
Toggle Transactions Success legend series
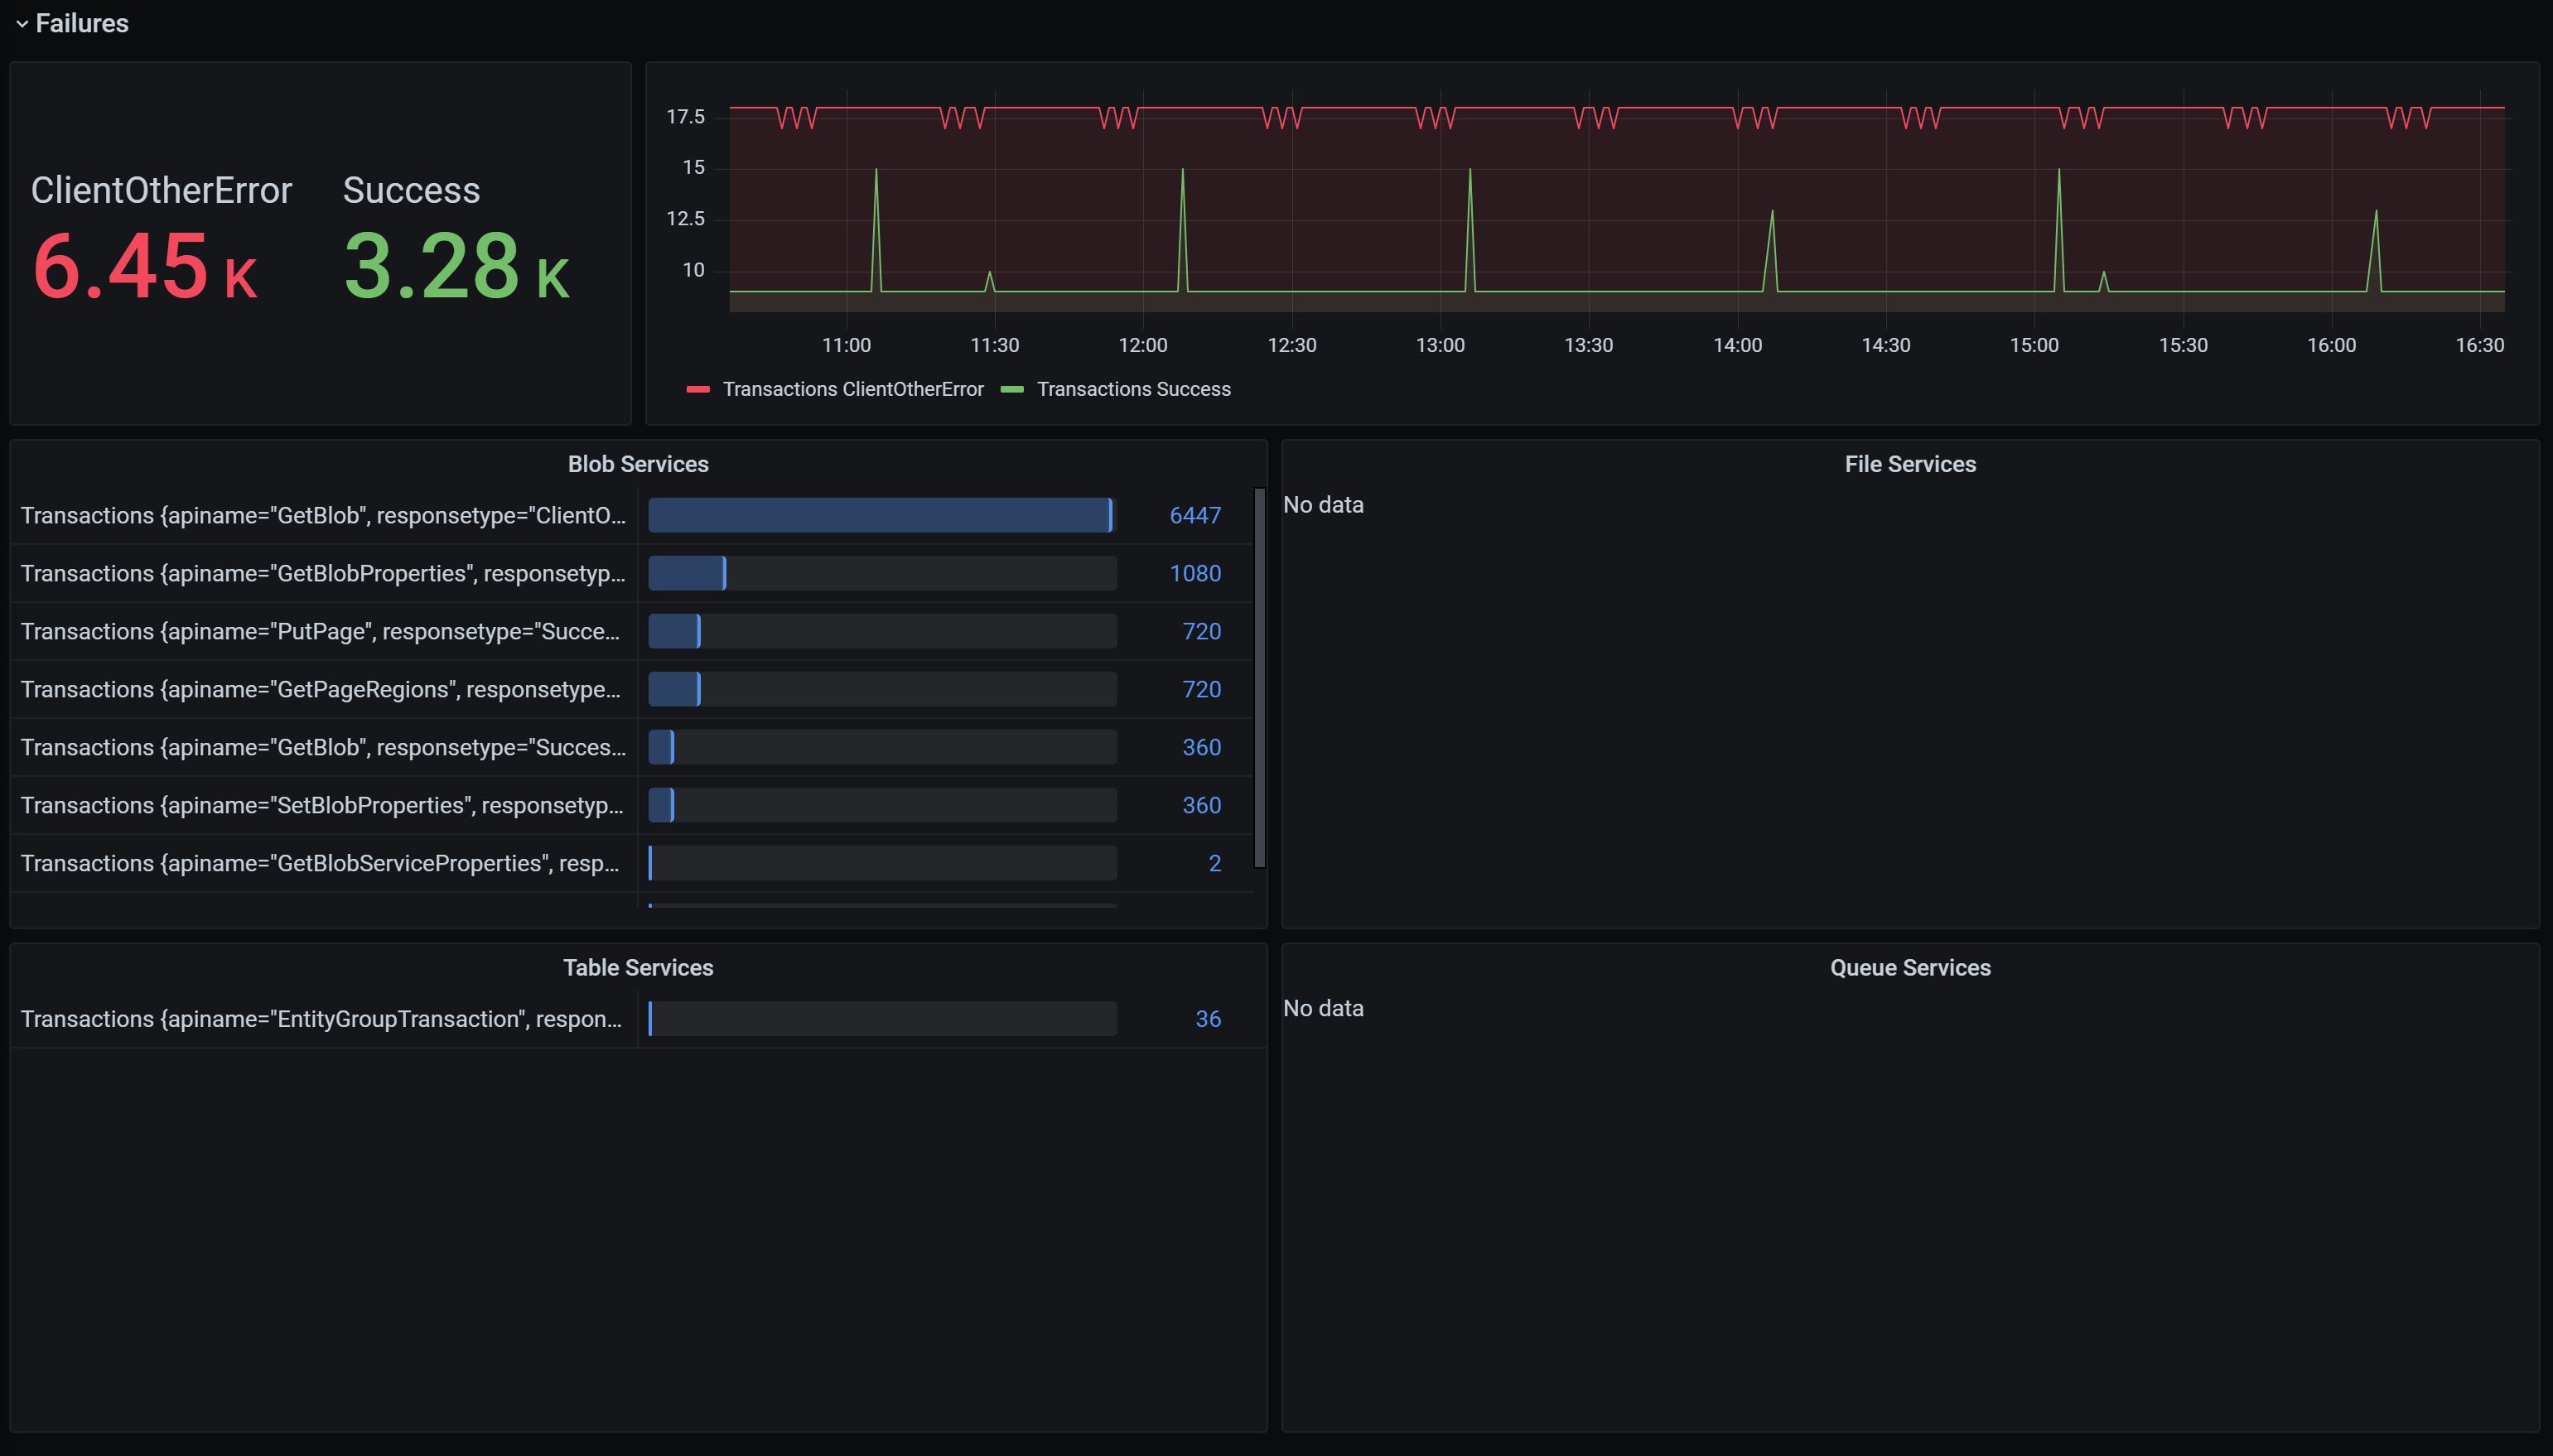point(1133,389)
